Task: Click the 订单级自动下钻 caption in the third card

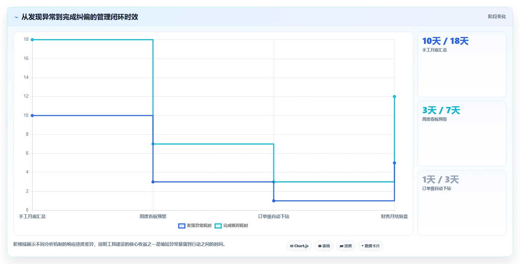Action: (437, 189)
